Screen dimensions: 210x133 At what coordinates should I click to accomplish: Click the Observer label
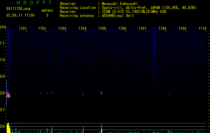(x=68, y=4)
